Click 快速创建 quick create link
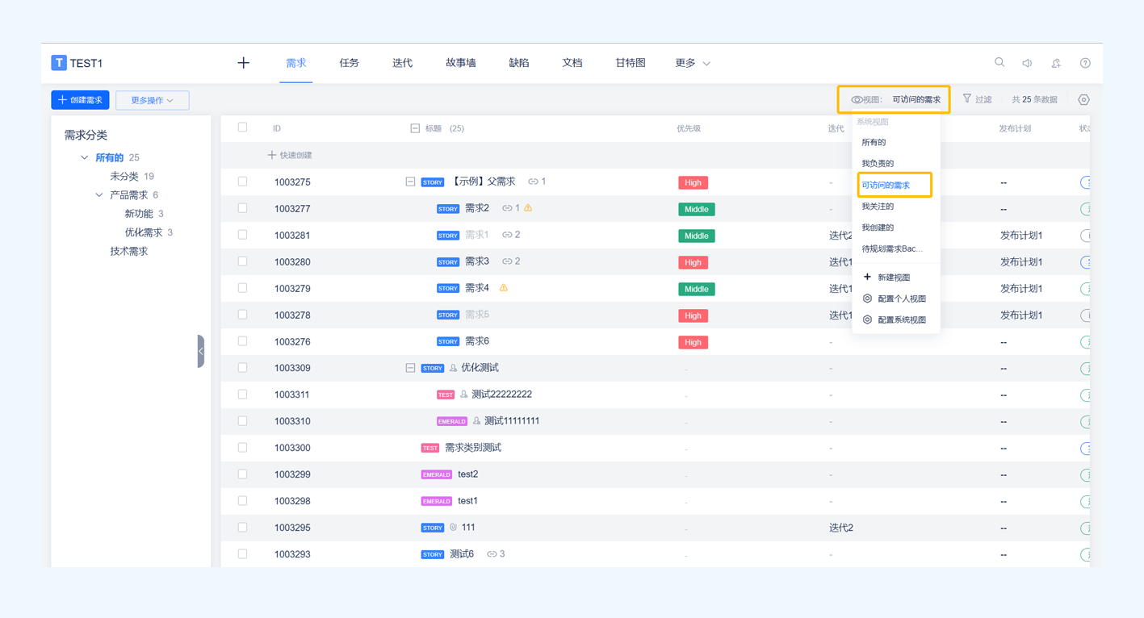The width and height of the screenshot is (1144, 618). 290,155
